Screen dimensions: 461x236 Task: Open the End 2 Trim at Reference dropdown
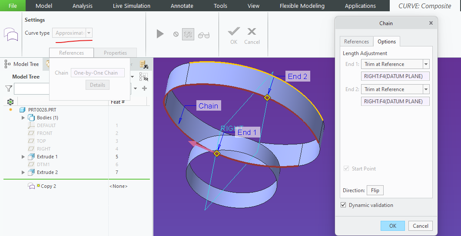pyautogui.click(x=426, y=89)
